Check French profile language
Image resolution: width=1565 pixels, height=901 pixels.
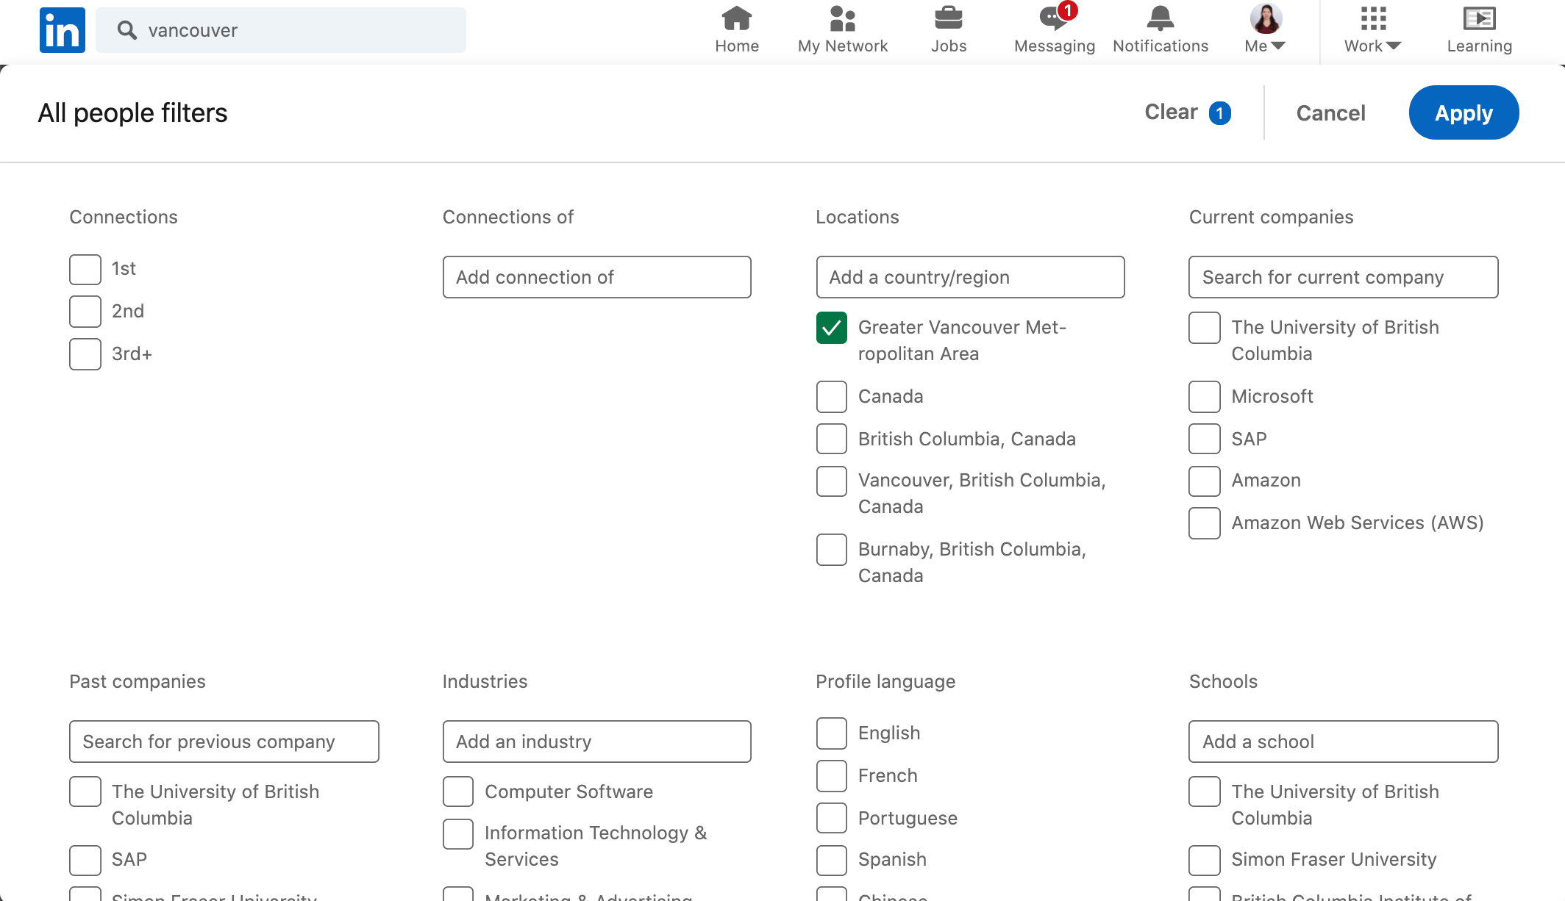(x=832, y=776)
